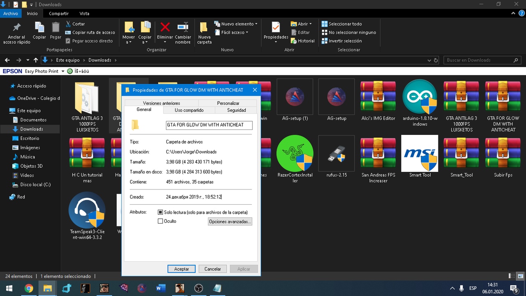
Task: Go up one folder level
Action: (36, 60)
